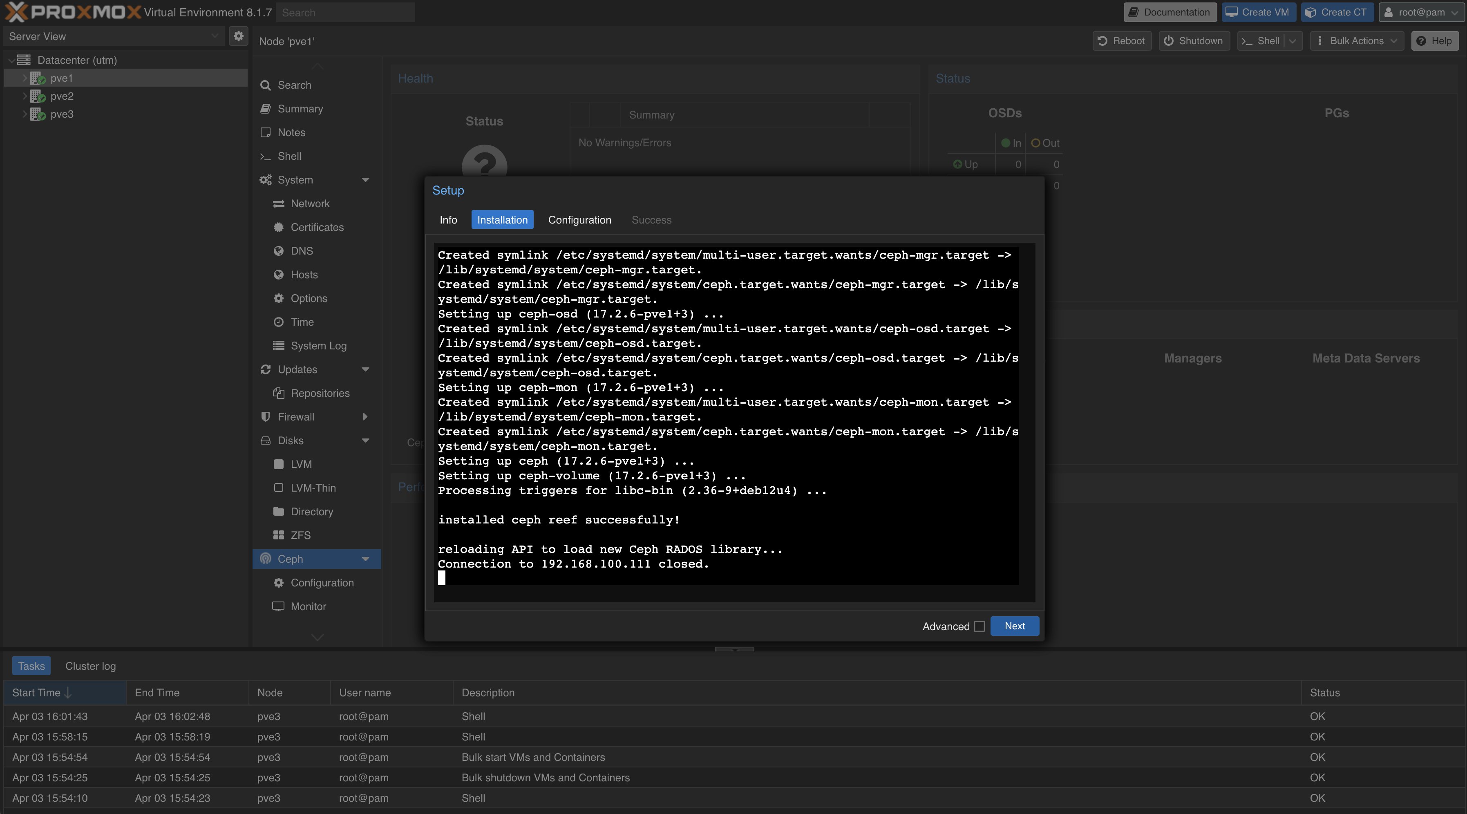Click the Firewall shield icon

pyautogui.click(x=265, y=417)
